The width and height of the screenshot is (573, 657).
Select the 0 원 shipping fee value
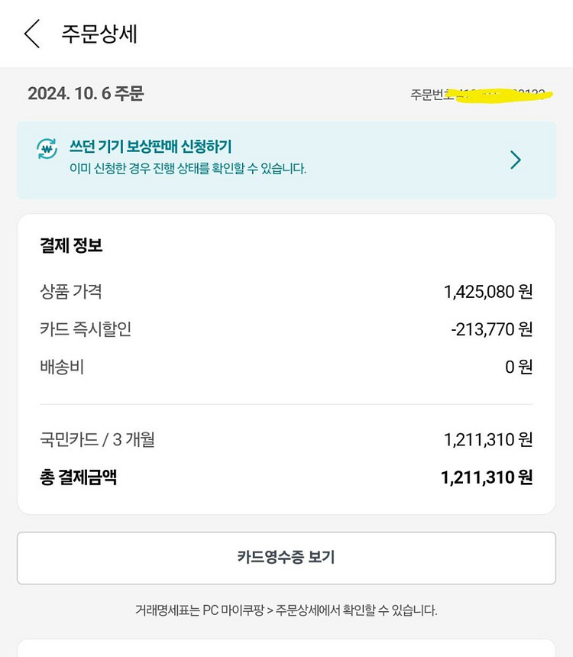pos(518,367)
